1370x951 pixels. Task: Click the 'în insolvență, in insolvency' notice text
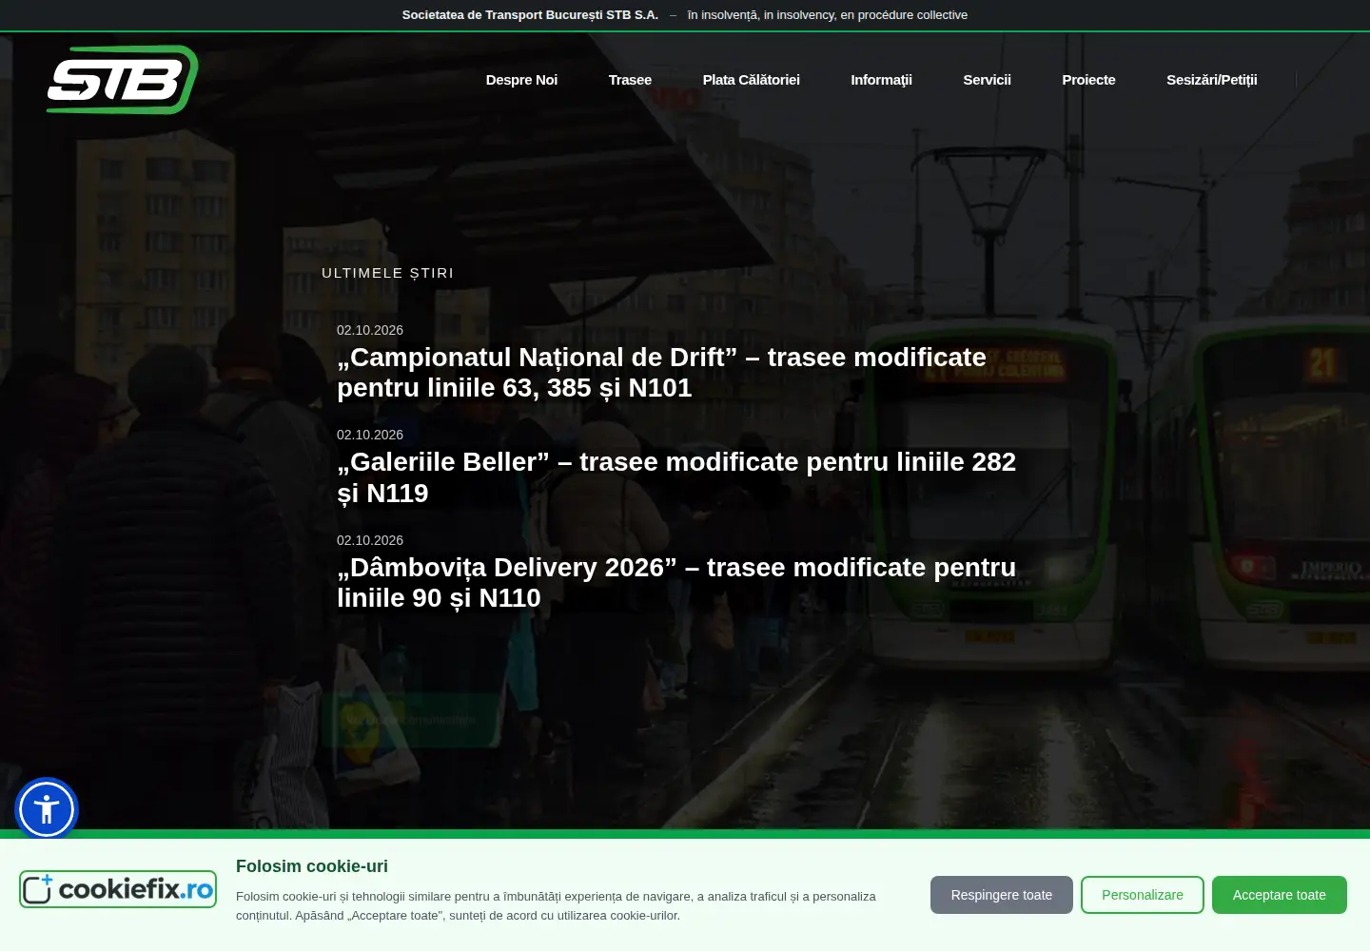pos(828,15)
